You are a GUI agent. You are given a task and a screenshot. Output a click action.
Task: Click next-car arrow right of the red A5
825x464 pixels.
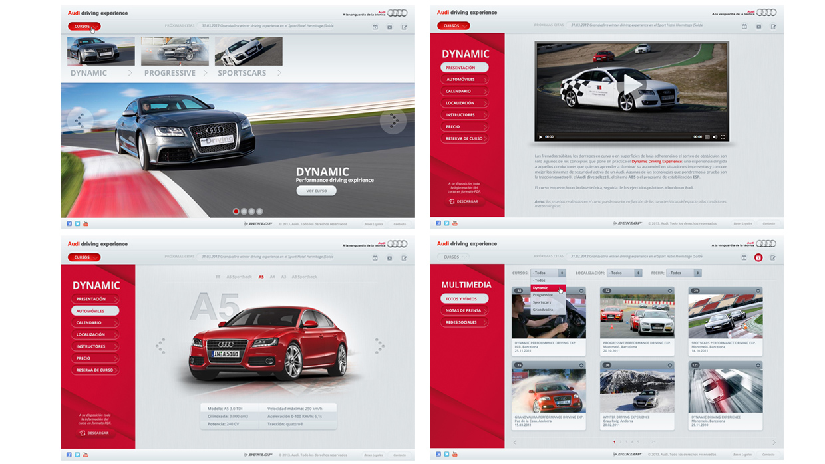coord(379,345)
